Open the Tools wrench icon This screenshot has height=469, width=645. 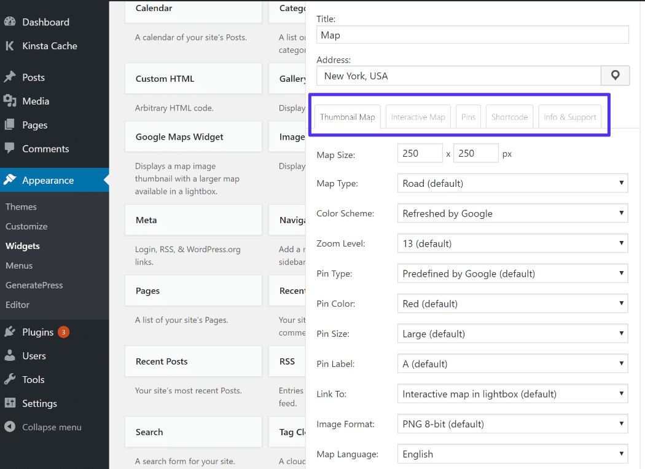[x=11, y=379]
